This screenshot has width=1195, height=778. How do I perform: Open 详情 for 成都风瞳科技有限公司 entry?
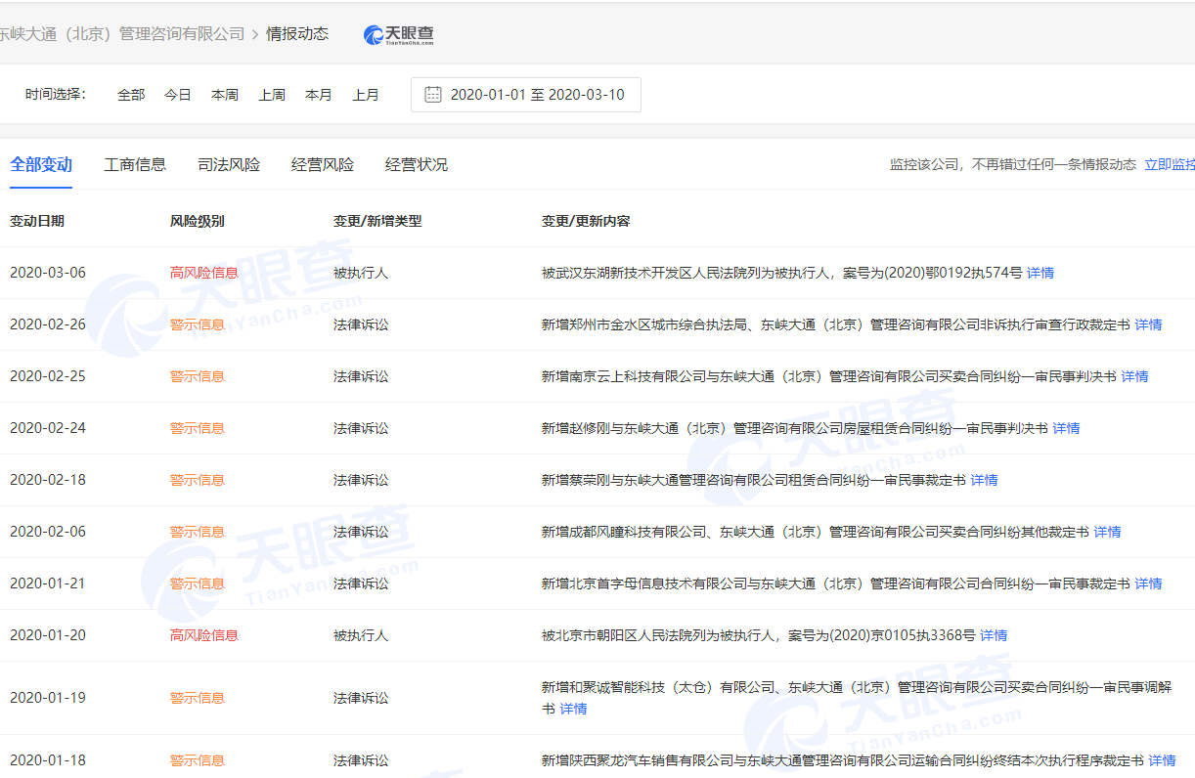coord(1107,532)
